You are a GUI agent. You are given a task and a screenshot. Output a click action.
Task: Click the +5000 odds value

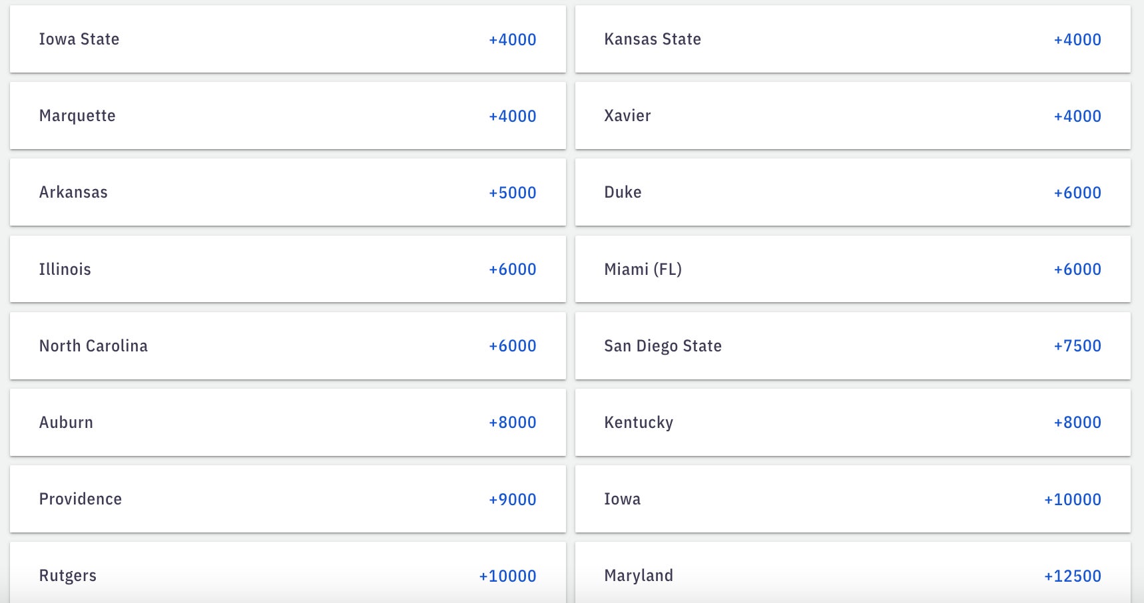click(x=512, y=192)
